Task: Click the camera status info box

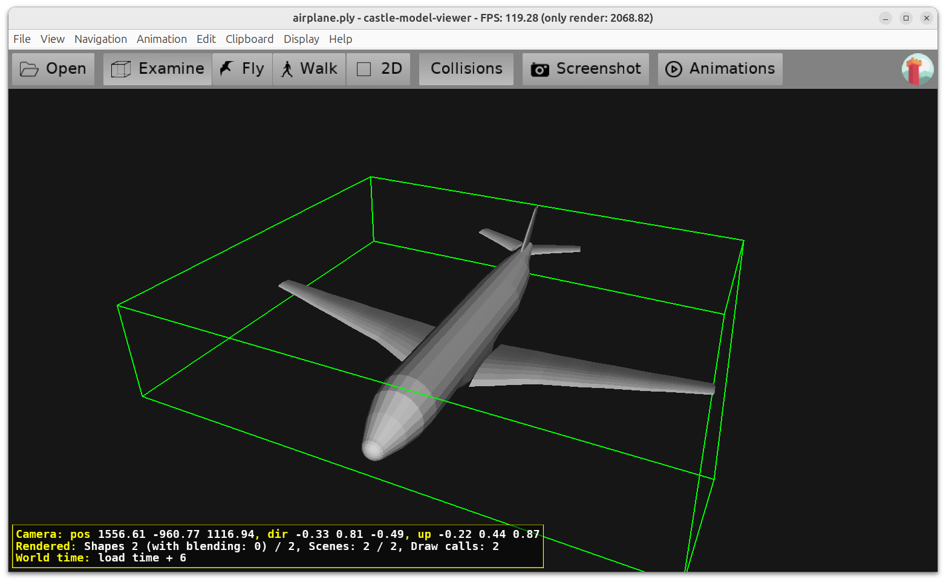Action: (278, 546)
